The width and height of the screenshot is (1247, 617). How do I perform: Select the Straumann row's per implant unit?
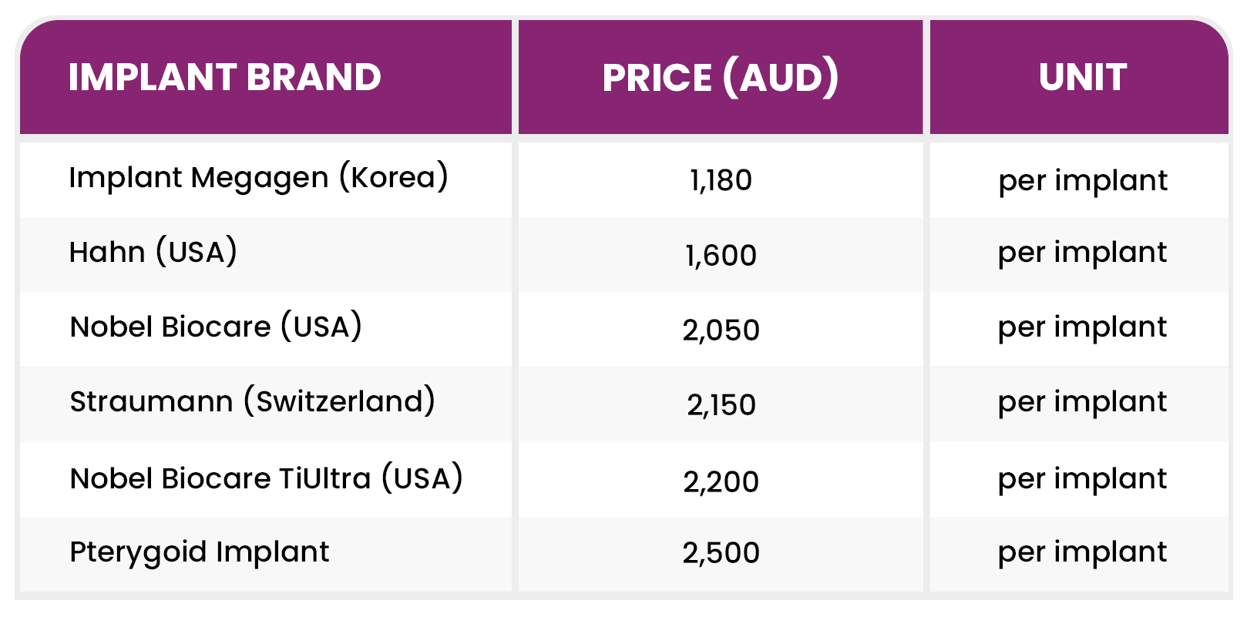tap(1082, 402)
